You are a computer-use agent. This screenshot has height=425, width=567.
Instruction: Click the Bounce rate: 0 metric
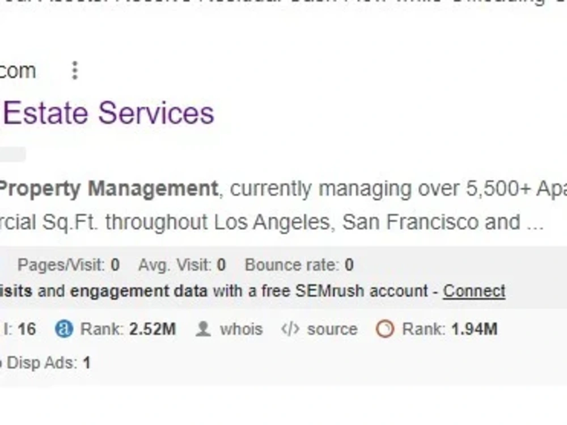pyautogui.click(x=299, y=265)
